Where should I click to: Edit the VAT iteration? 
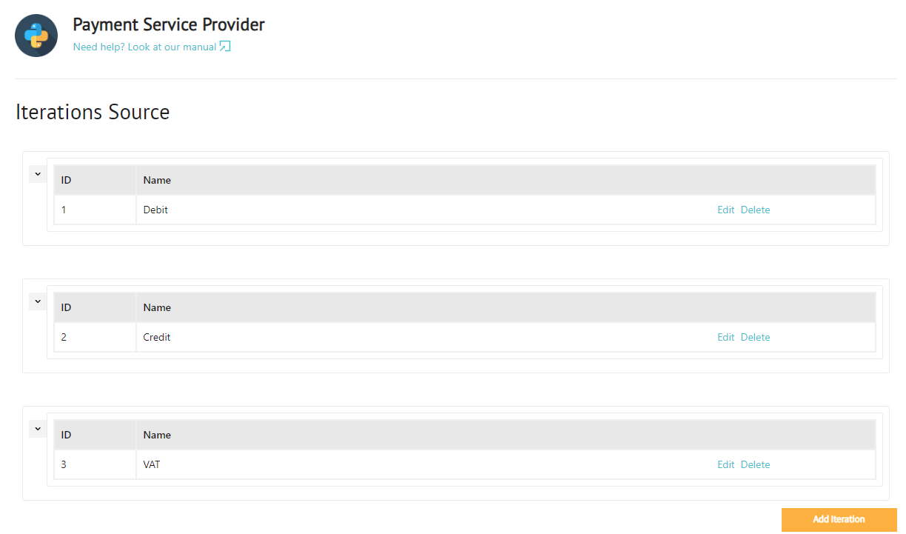725,464
